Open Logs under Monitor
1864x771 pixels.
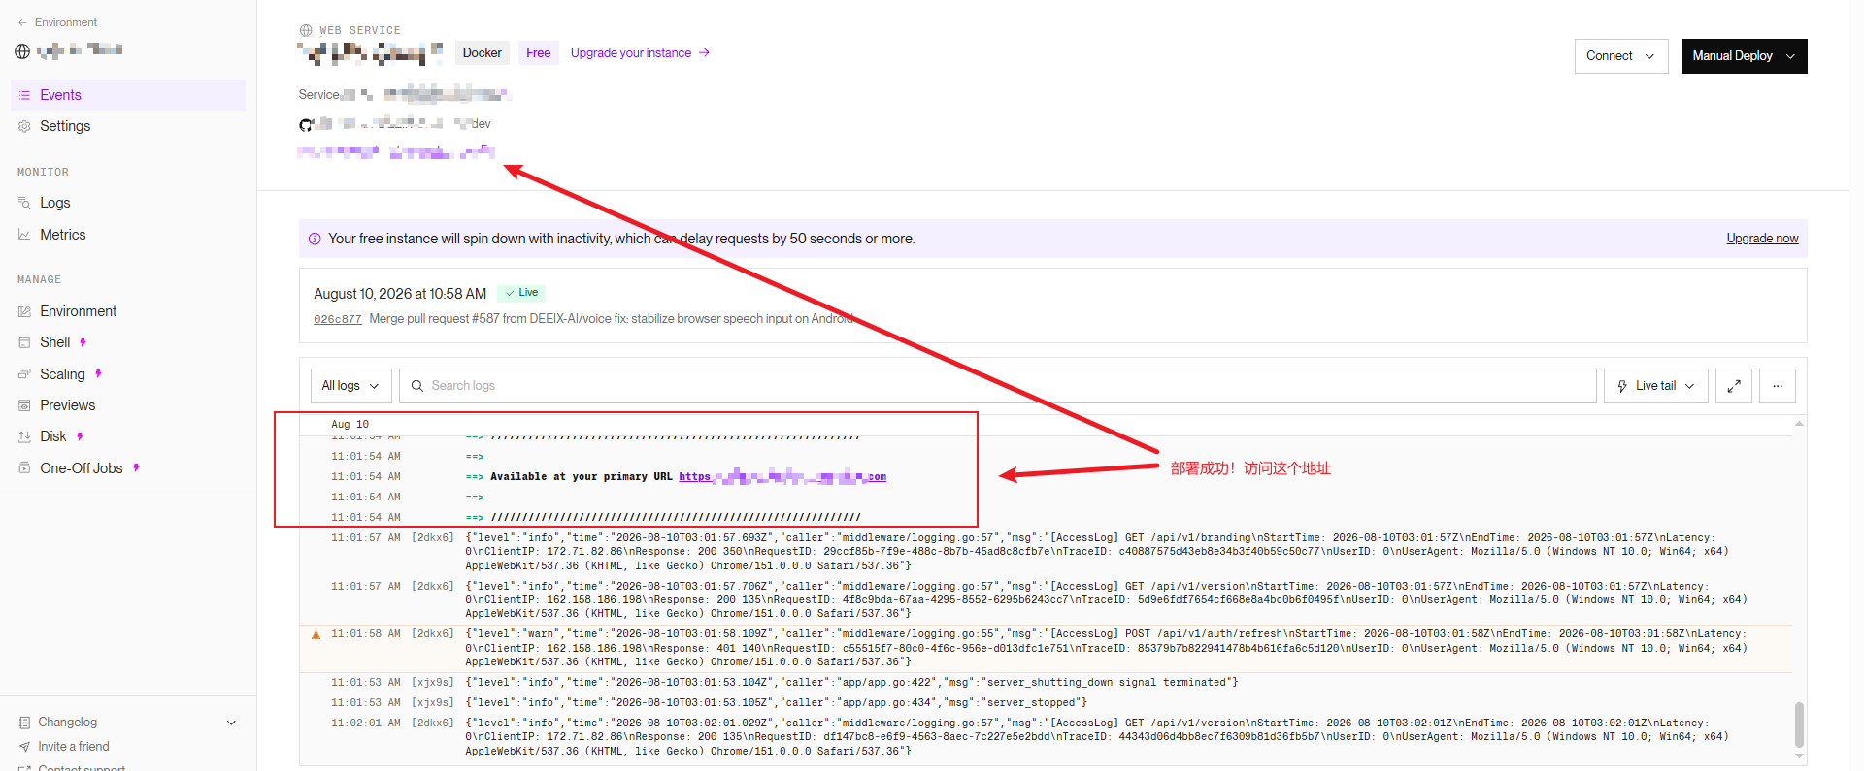pos(55,203)
